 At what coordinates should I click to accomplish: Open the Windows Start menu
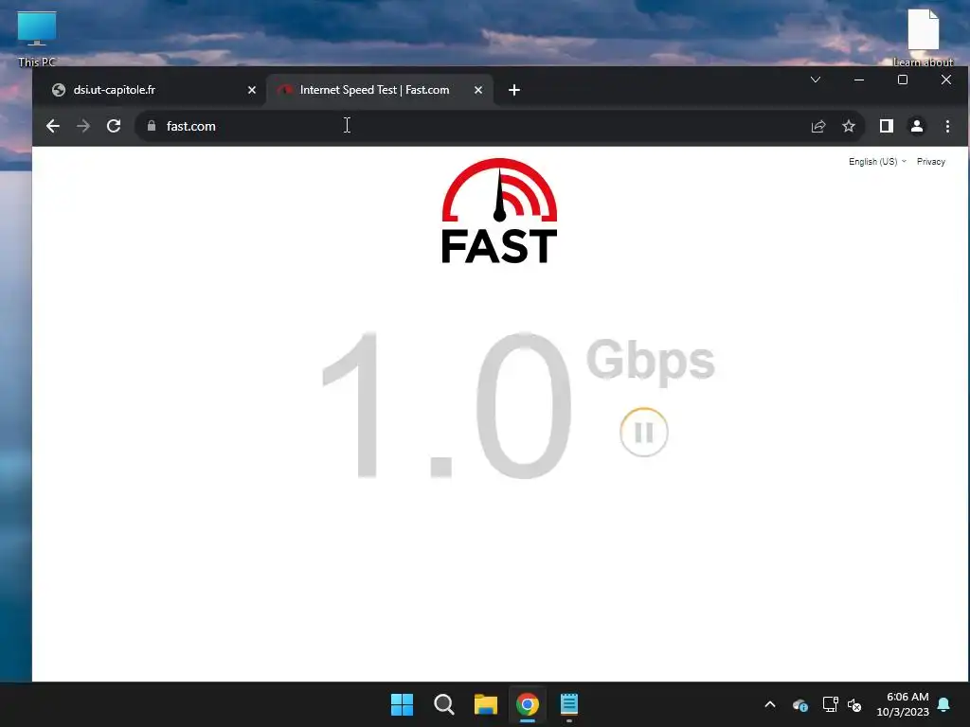pyautogui.click(x=402, y=704)
